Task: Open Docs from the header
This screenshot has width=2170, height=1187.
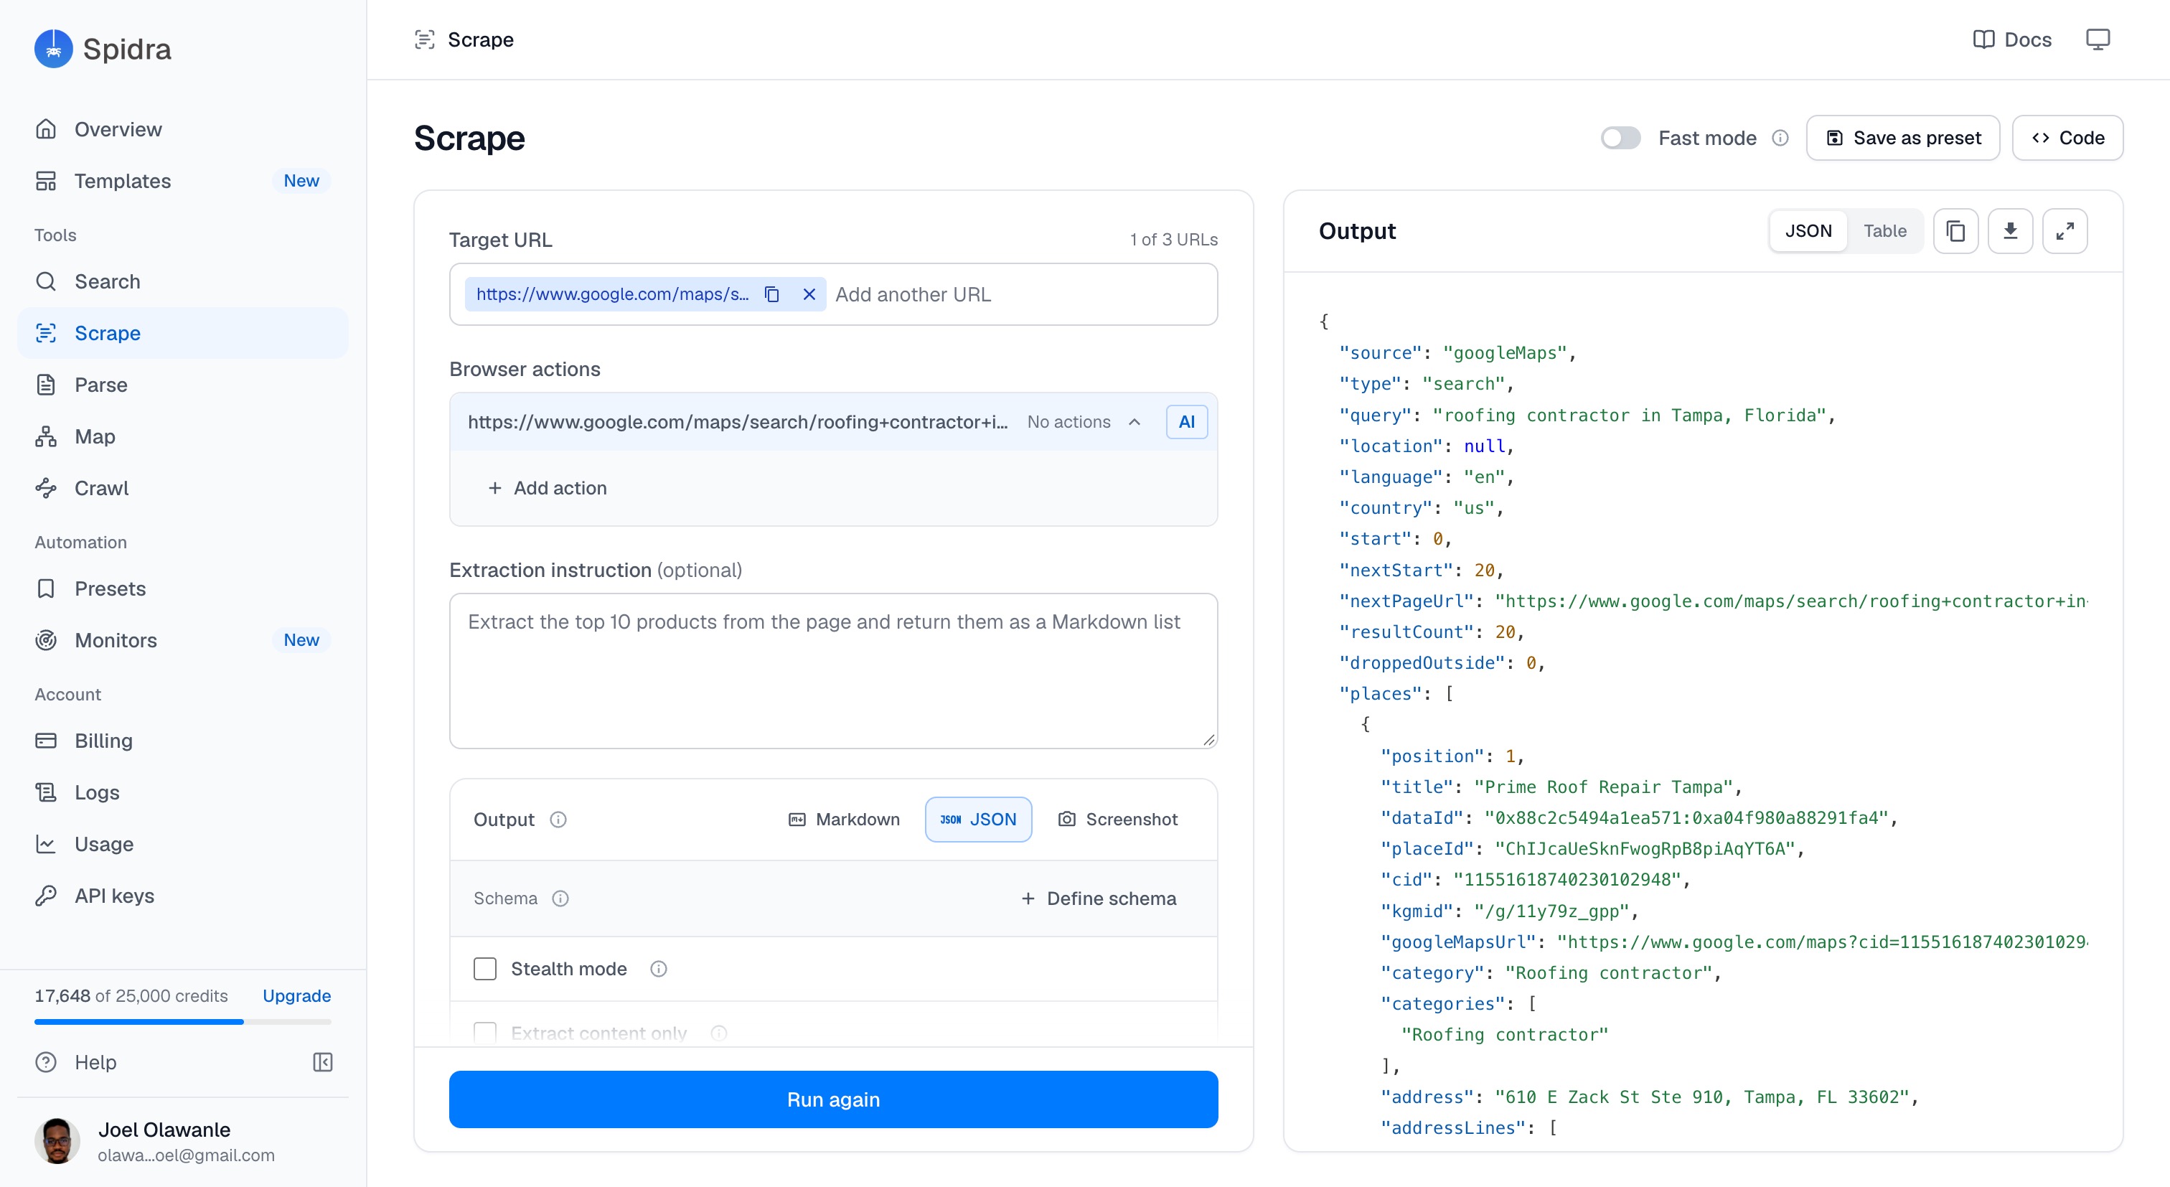Action: (2011, 39)
